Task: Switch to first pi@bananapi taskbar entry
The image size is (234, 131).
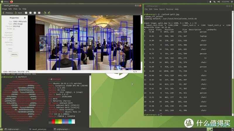Action: (13, 129)
